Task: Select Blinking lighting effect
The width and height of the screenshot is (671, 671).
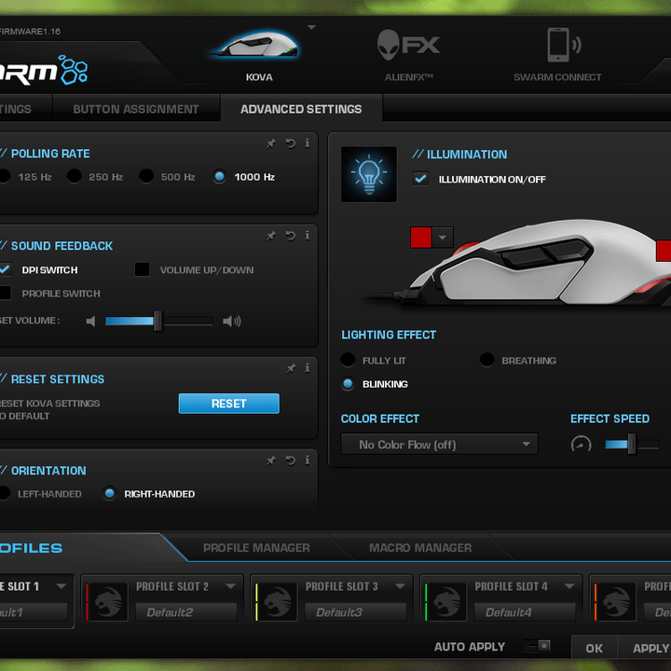Action: 348,383
